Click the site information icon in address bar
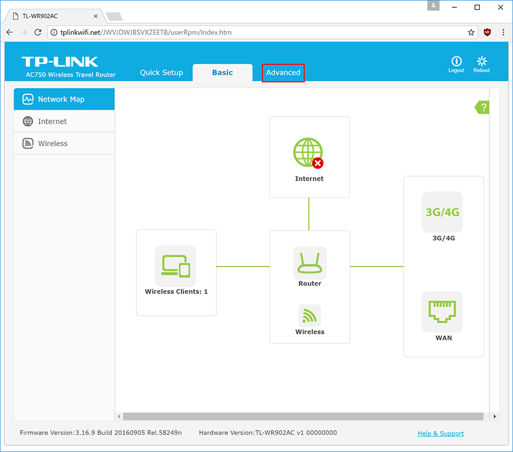Viewport: 513px width, 452px height. click(x=54, y=32)
